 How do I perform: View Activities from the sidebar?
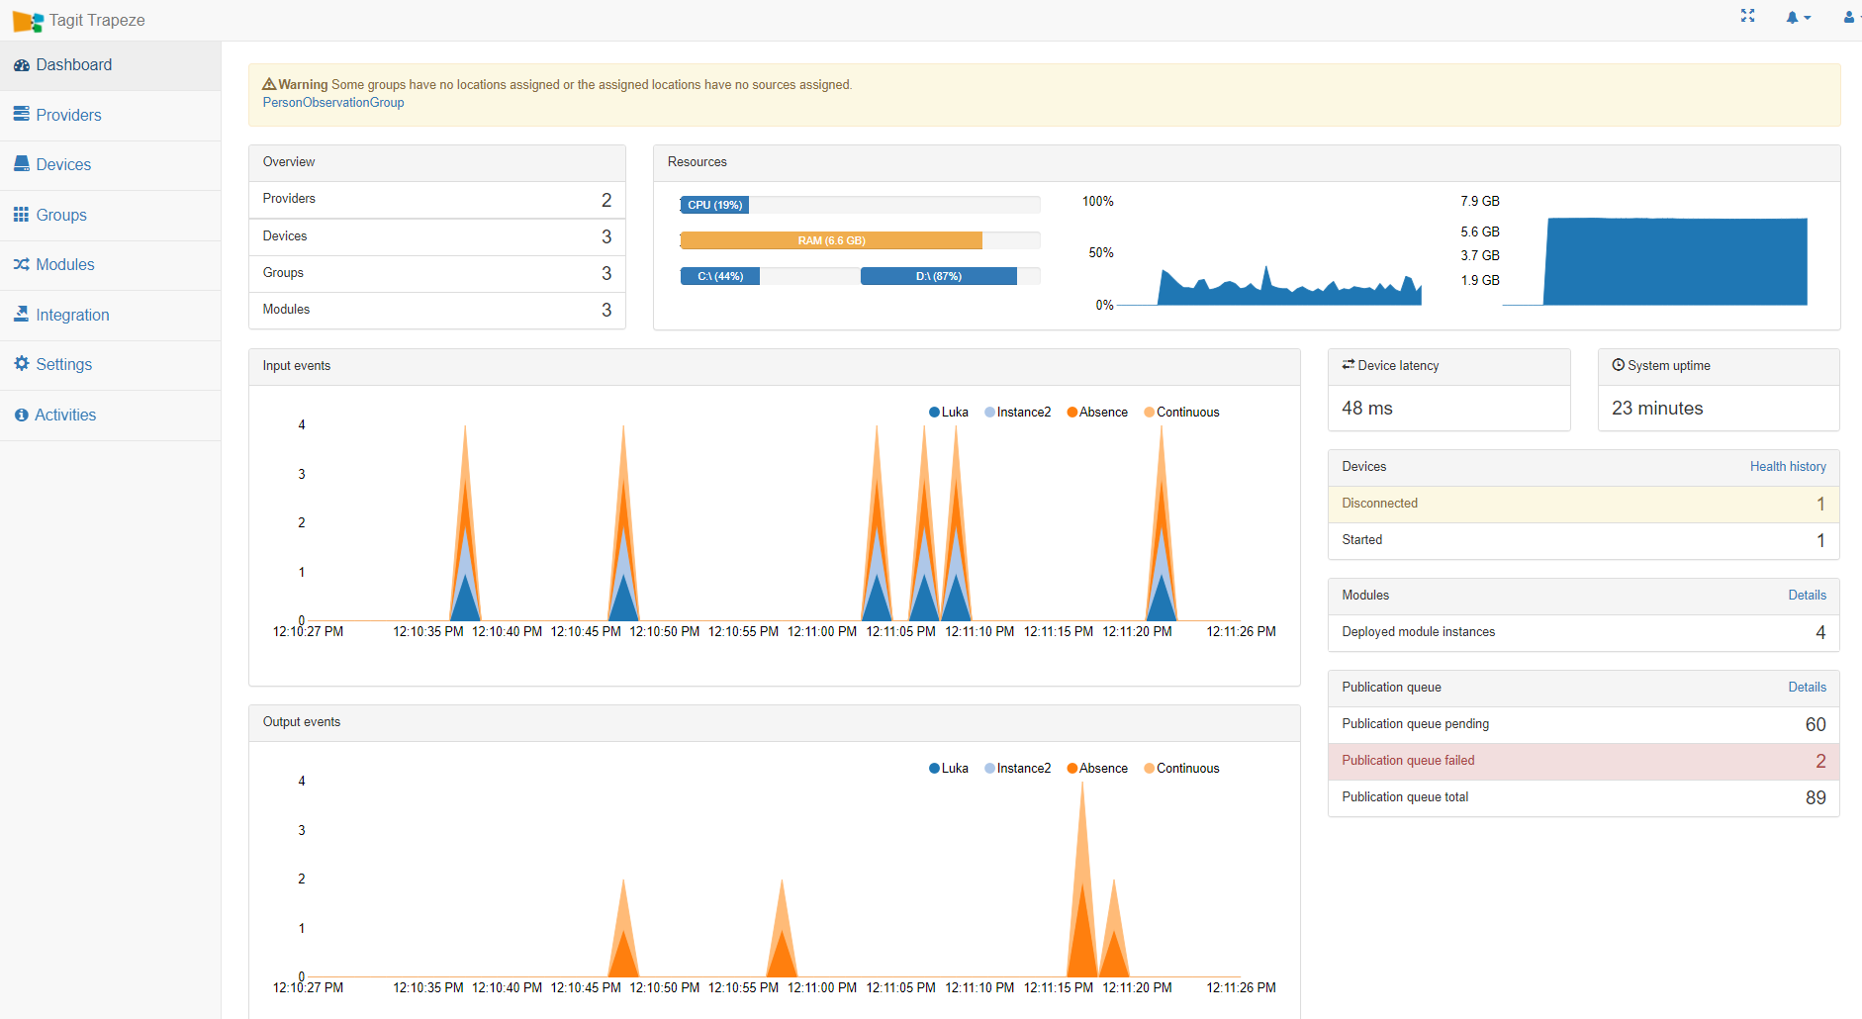(x=111, y=416)
